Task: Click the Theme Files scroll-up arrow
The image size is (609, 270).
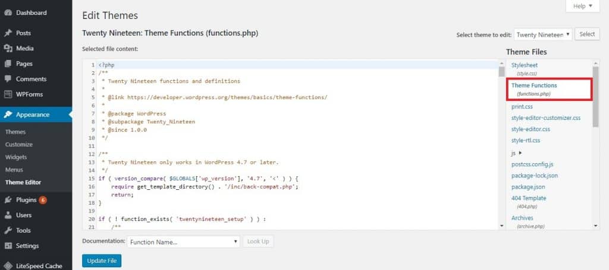Action: coord(595,63)
